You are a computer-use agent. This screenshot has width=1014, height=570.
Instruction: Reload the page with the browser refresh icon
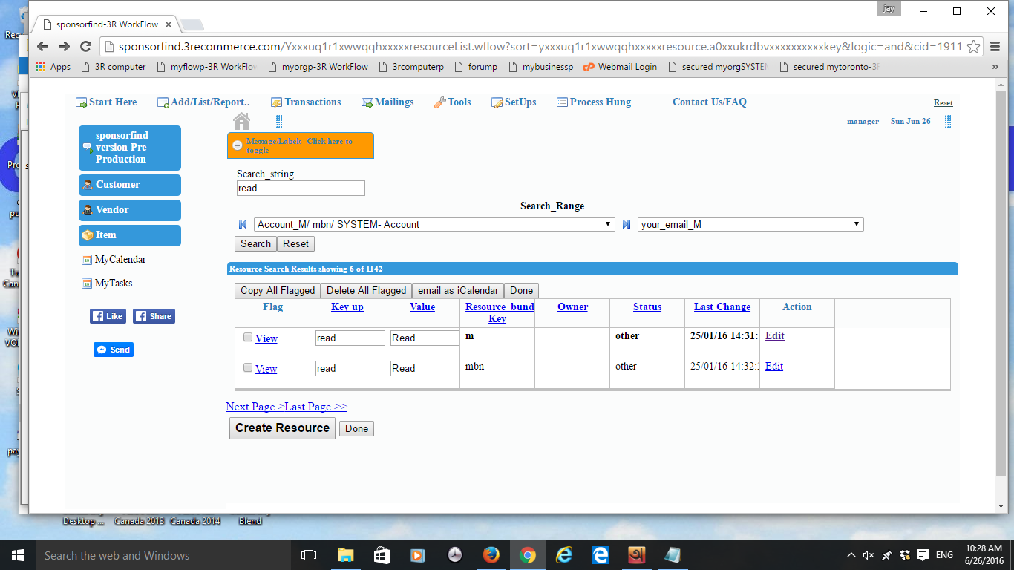[x=86, y=46]
